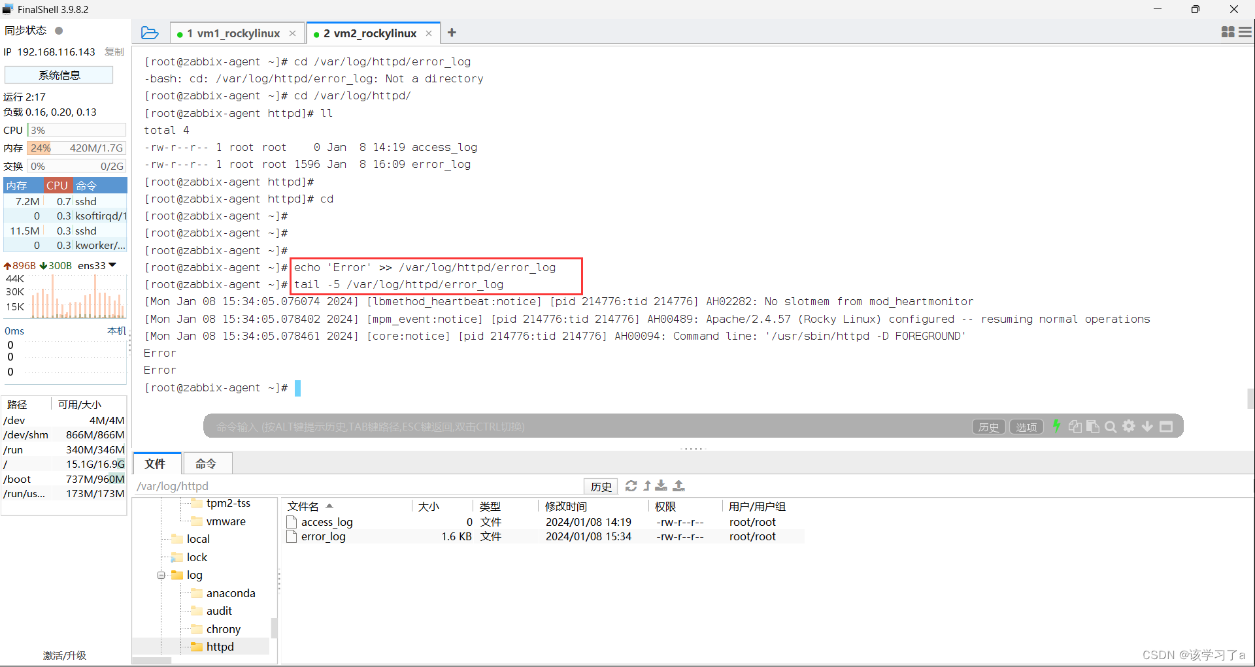Upload a file to this directory
The height and width of the screenshot is (667, 1255).
pyautogui.click(x=679, y=485)
